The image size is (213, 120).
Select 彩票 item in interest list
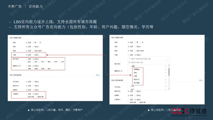pyautogui.click(x=135, y=76)
